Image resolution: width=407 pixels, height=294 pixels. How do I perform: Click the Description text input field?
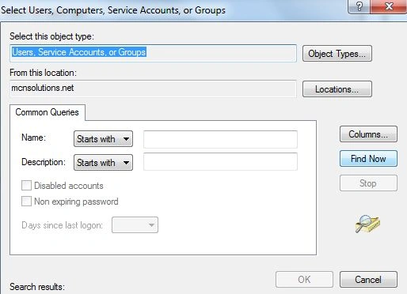coord(220,161)
